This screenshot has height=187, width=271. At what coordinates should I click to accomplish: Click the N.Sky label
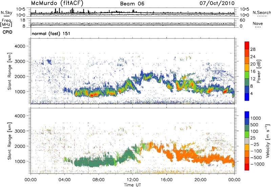coord(6,12)
